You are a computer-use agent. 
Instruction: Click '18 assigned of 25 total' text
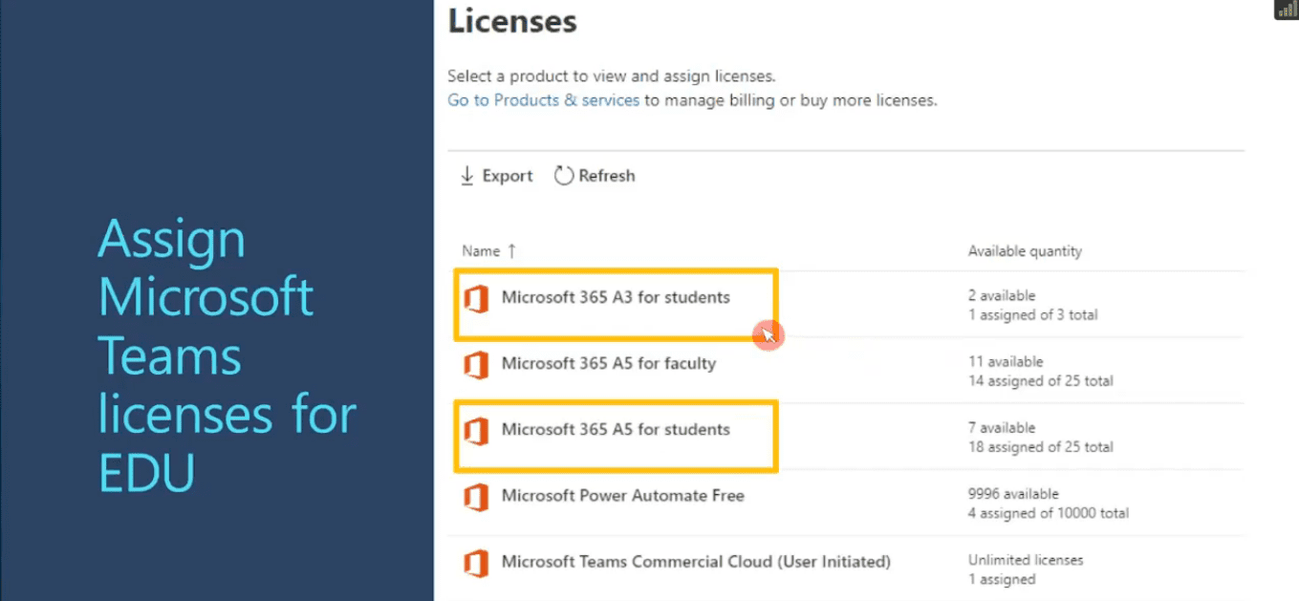[x=1041, y=446]
